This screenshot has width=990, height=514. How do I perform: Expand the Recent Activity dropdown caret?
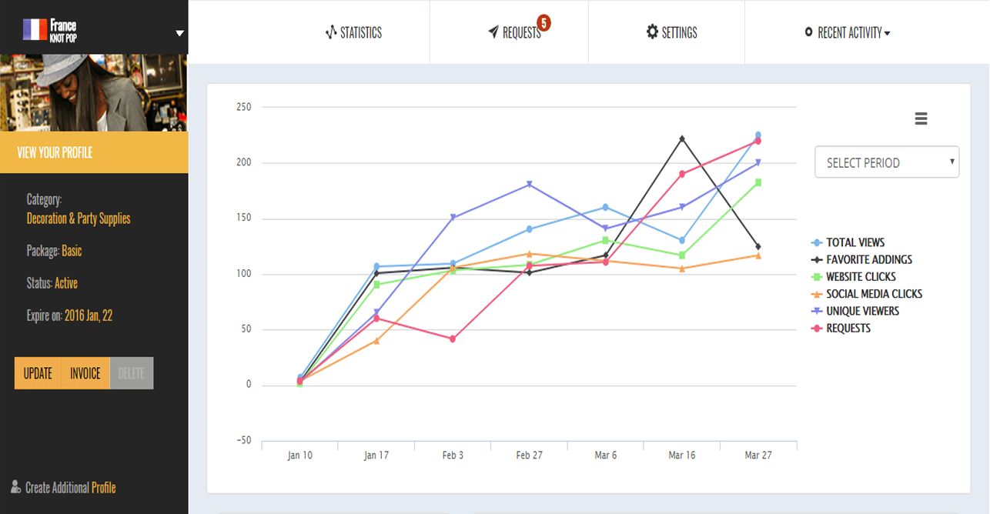tap(887, 33)
